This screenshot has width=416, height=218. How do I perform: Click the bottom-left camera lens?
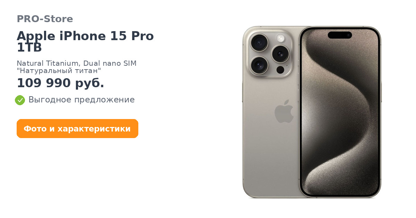[x=259, y=65]
